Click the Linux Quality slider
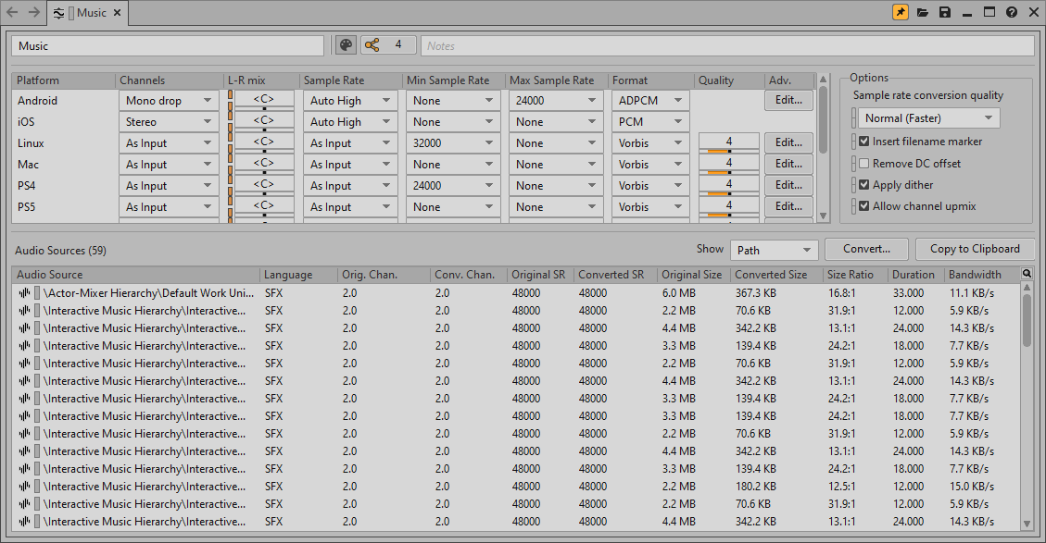This screenshot has width=1046, height=543. click(x=729, y=149)
